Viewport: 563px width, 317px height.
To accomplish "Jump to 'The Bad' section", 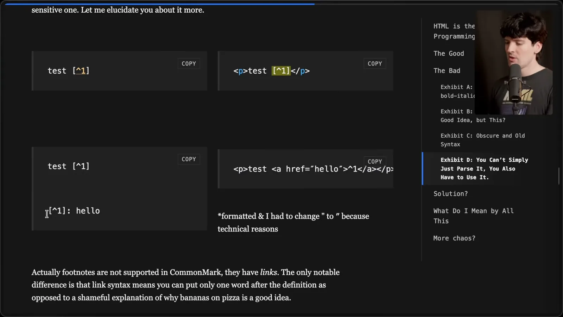I will pyautogui.click(x=447, y=71).
